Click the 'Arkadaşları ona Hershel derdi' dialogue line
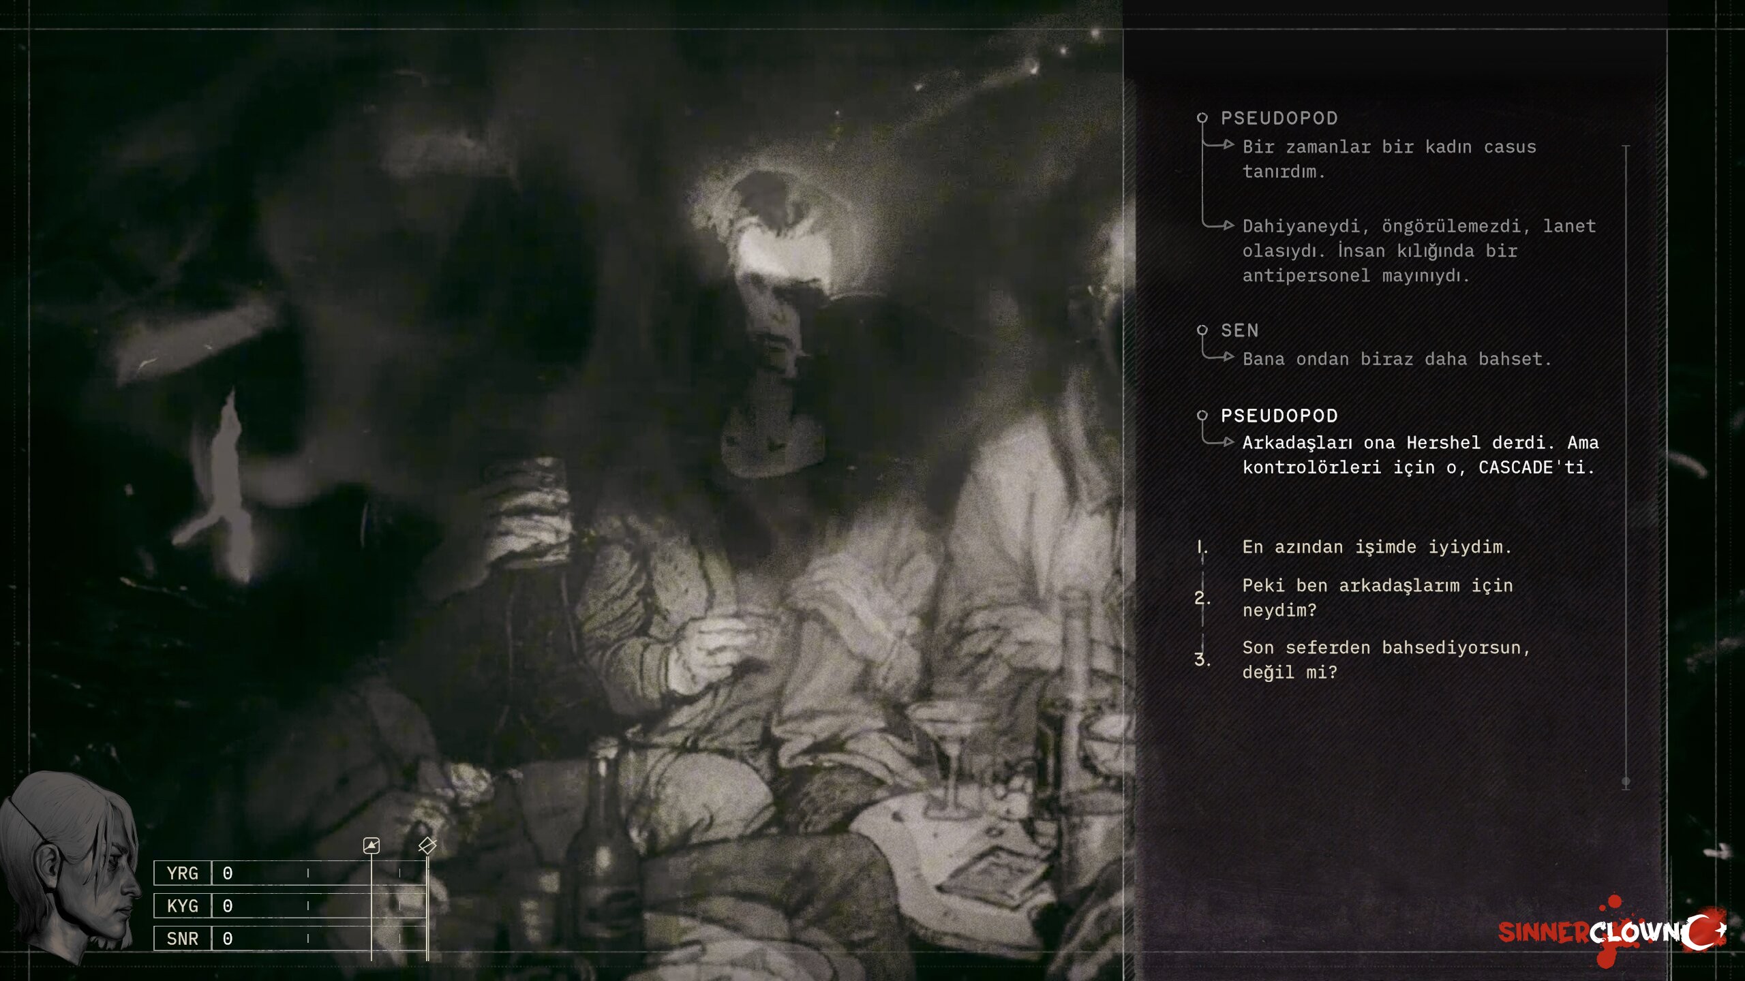The height and width of the screenshot is (981, 1745). (x=1420, y=455)
